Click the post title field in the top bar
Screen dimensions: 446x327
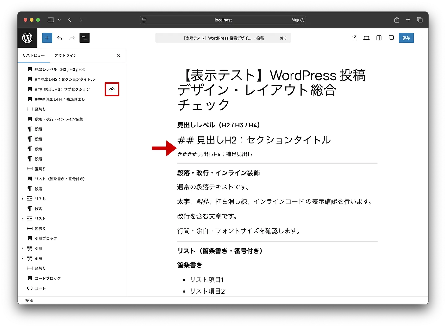tap(223, 38)
